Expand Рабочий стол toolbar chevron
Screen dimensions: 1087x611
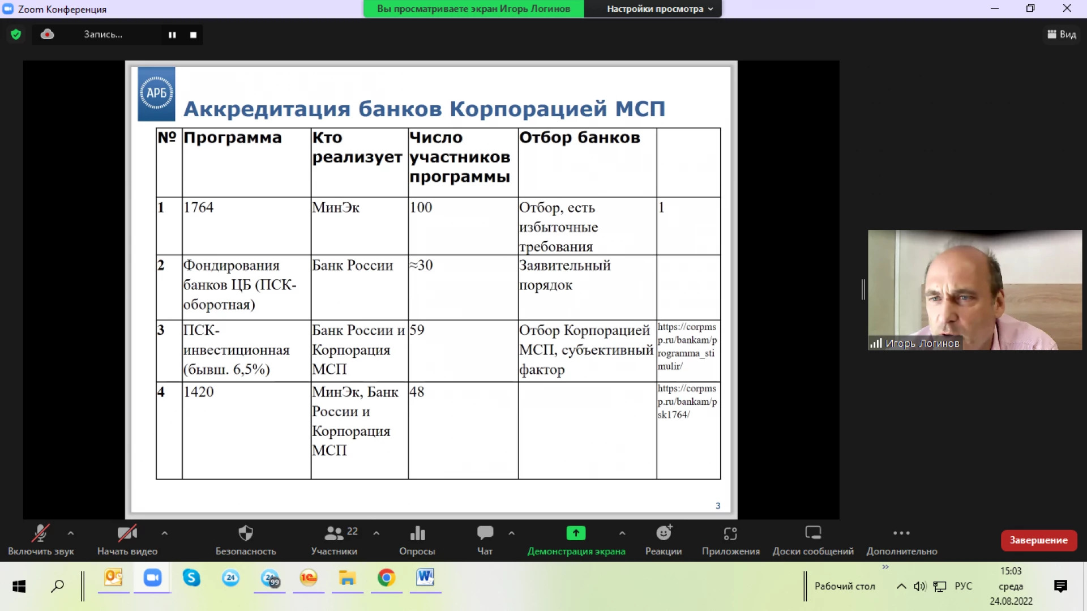click(x=885, y=567)
